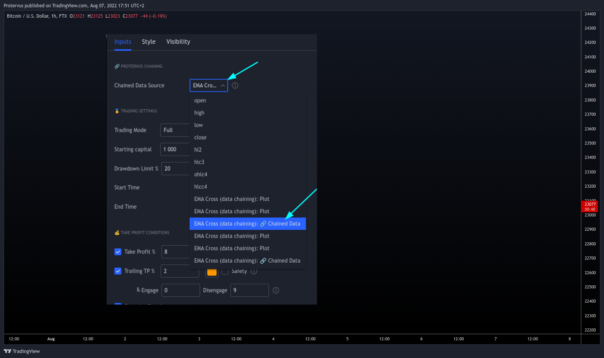Open the Visibility tab

tap(178, 42)
